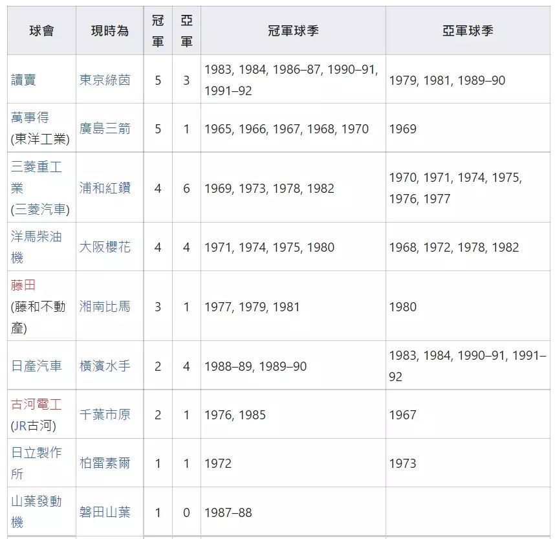Open the 大阪櫻花 link
Screen dimensions: 555x539
tap(105, 247)
